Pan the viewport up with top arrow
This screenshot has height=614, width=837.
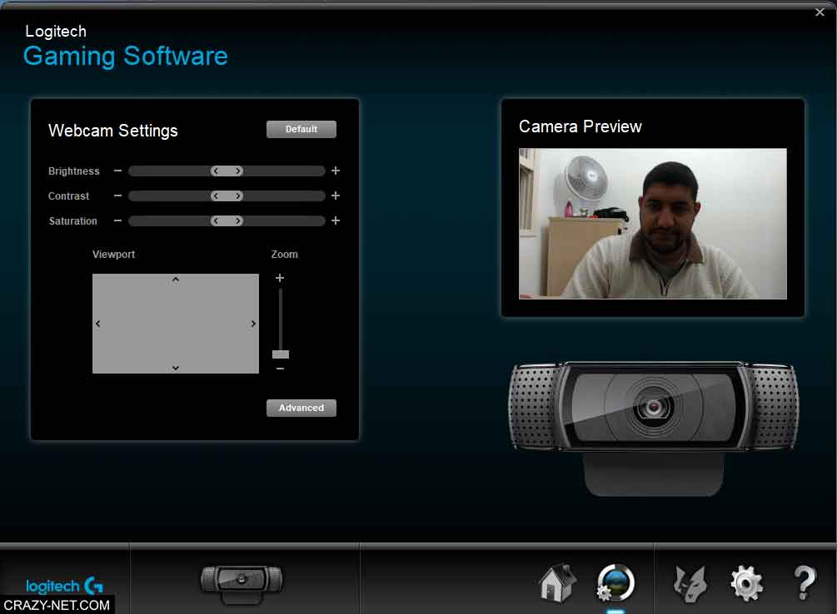(x=176, y=280)
